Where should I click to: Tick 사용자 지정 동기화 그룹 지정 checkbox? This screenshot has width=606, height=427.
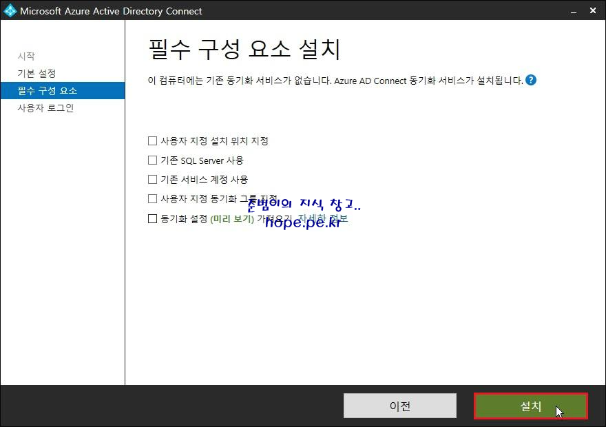[x=152, y=198]
